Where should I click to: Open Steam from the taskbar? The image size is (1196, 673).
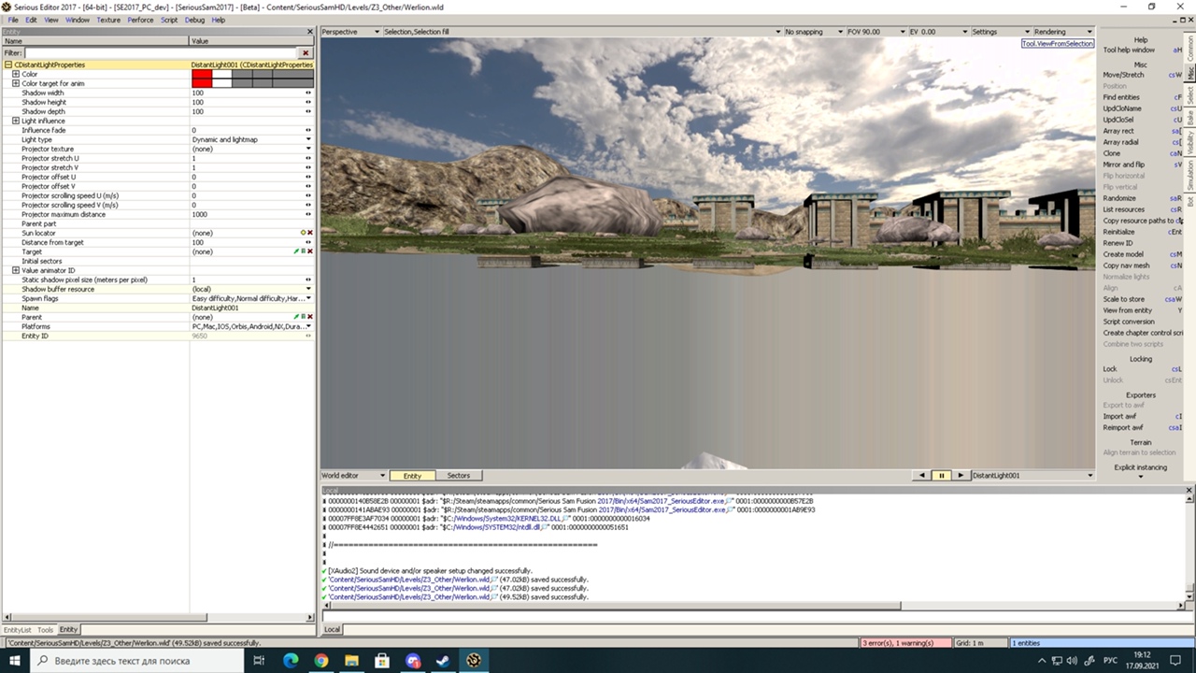pyautogui.click(x=444, y=661)
